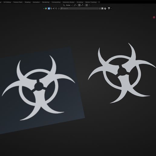The width and height of the screenshot is (156, 156).
Task: Switch to the Shading workspace tab
Action: tap(28, 2)
